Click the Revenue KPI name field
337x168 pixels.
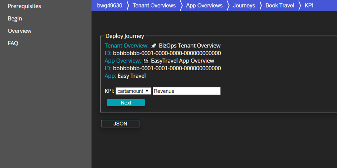[186, 91]
